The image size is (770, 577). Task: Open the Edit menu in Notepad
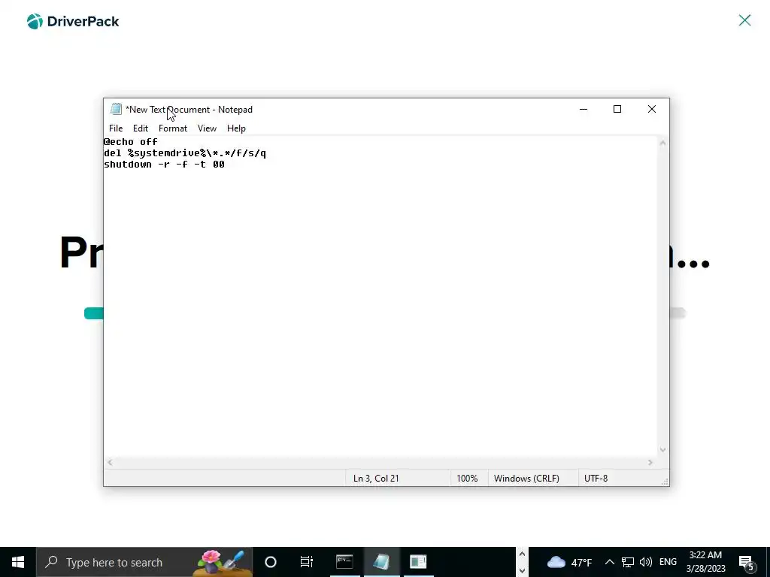pyautogui.click(x=141, y=128)
